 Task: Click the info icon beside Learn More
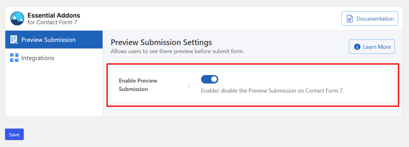(x=357, y=47)
